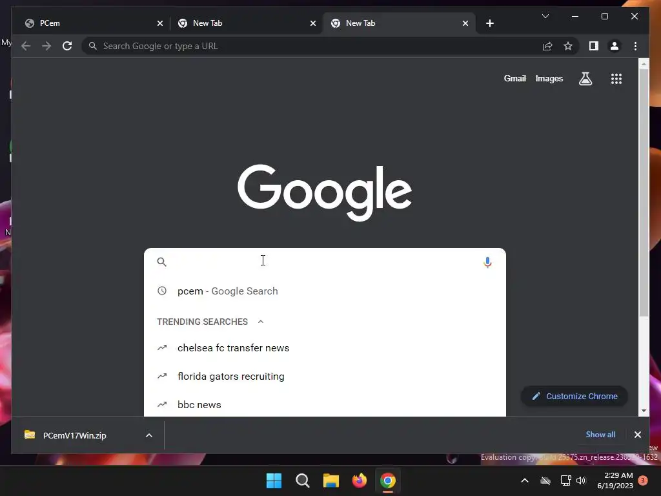The image size is (661, 496).
Task: Open the Chrome three-dot menu
Action: coord(635,46)
